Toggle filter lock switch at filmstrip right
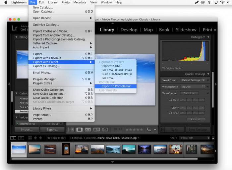232x170 pixels. point(213,138)
